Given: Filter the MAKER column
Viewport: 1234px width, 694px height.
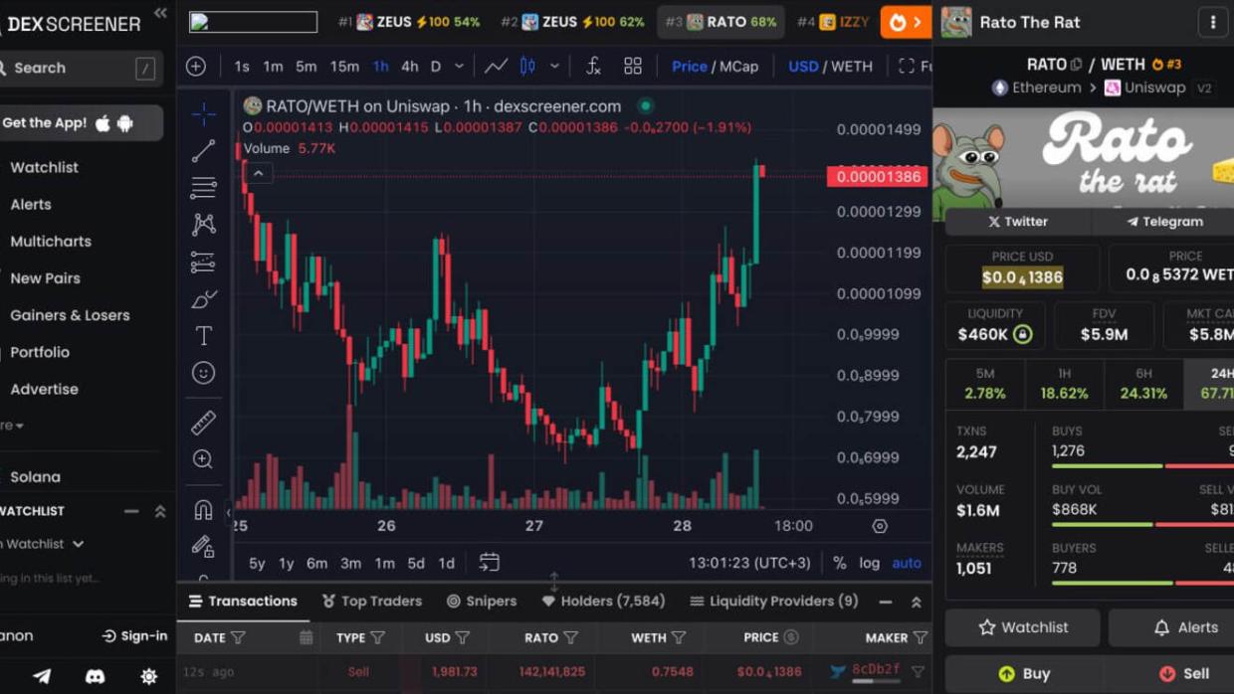Looking at the screenshot, I should point(921,638).
